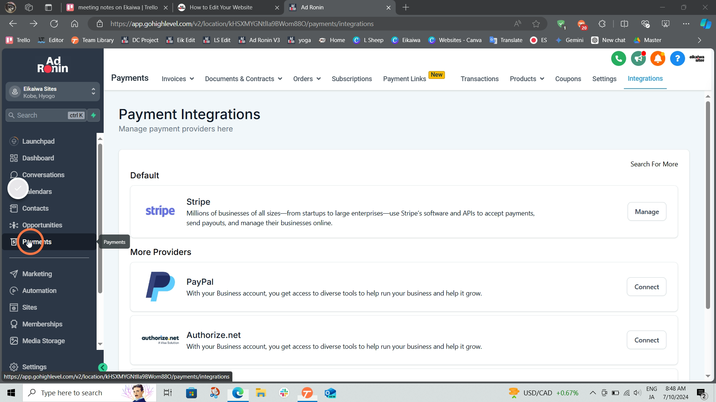Open Launchpad in the sidebar
716x402 pixels.
[38, 141]
